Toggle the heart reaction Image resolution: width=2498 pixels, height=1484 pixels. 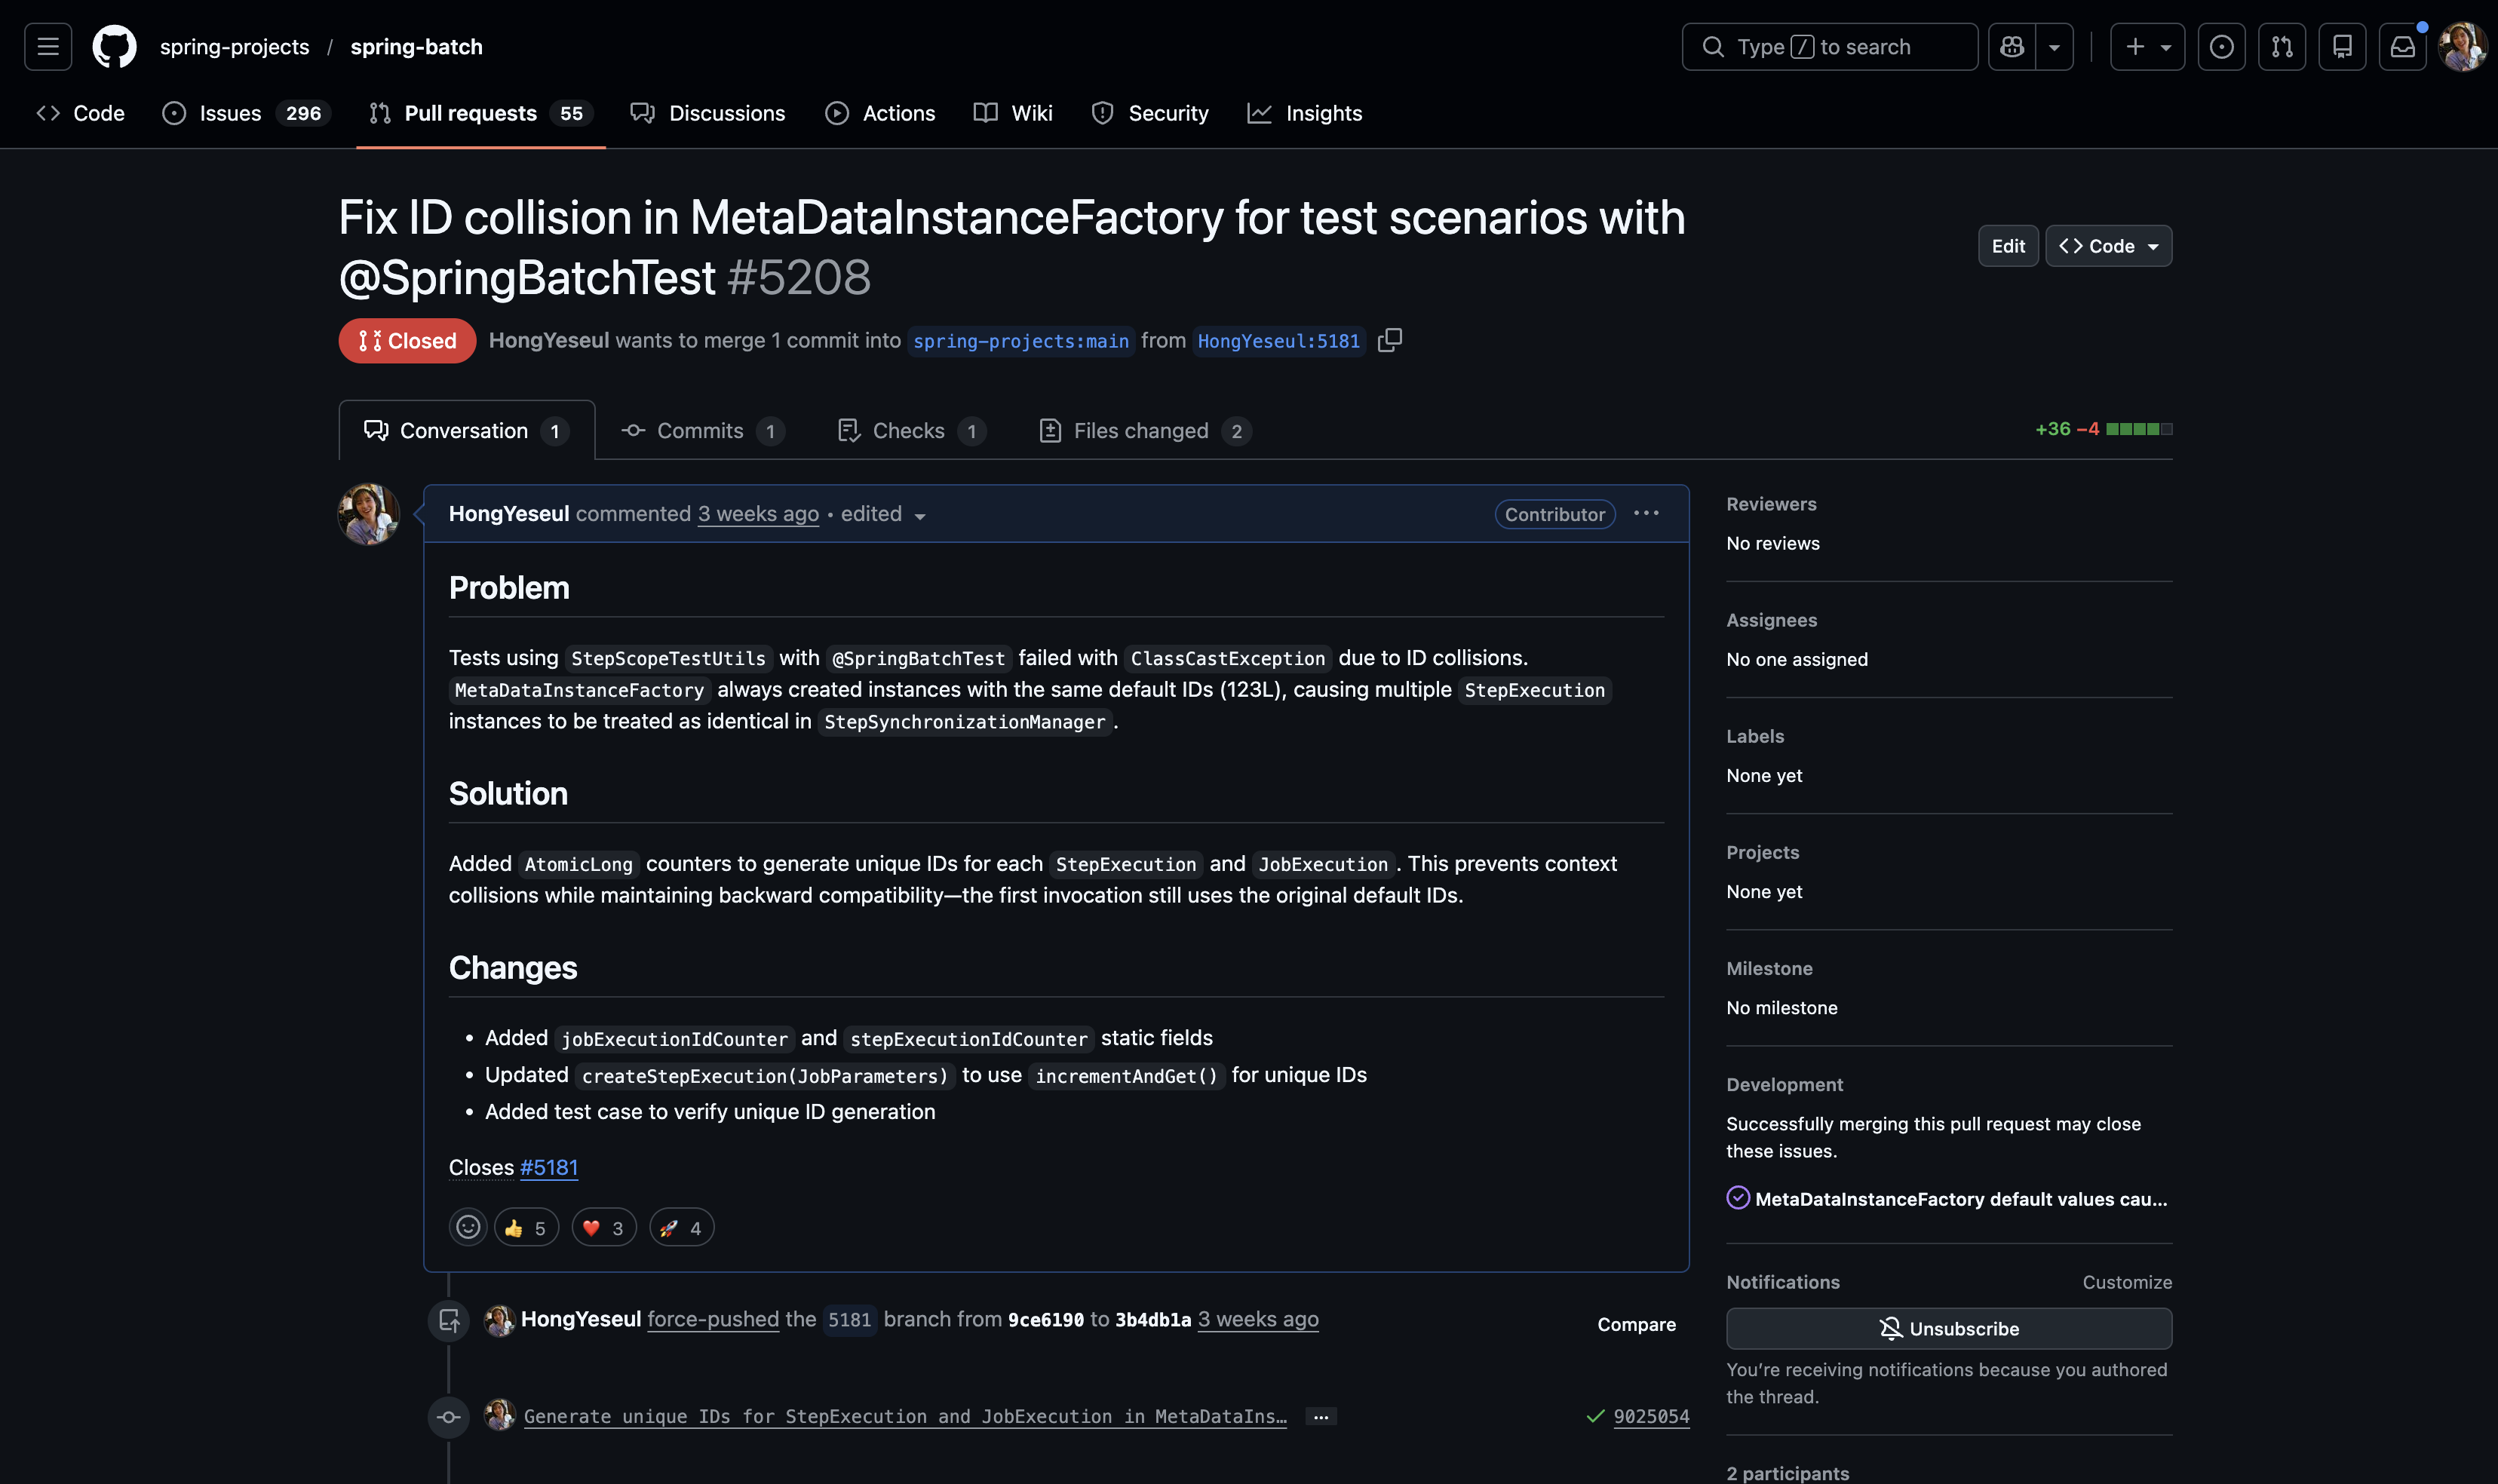[604, 1227]
